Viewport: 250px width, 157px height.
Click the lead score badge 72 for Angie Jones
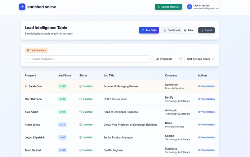click(62, 125)
